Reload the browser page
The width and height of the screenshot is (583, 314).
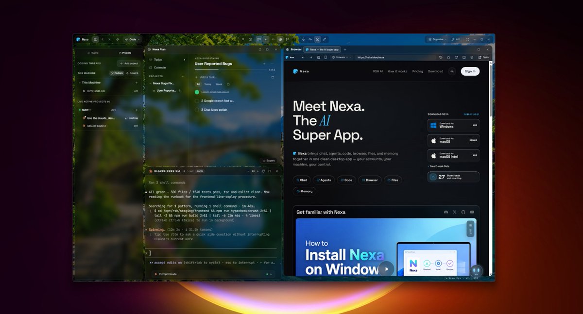tap(456, 57)
